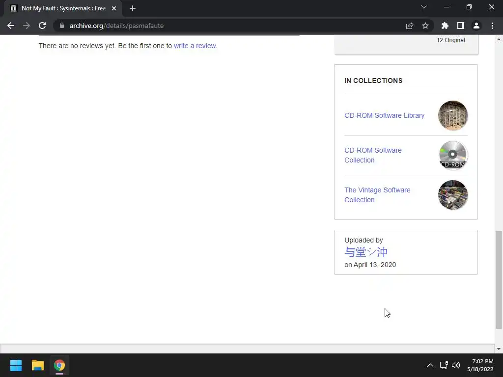Go back using the browser back arrow
The height and width of the screenshot is (377, 503).
tap(11, 26)
